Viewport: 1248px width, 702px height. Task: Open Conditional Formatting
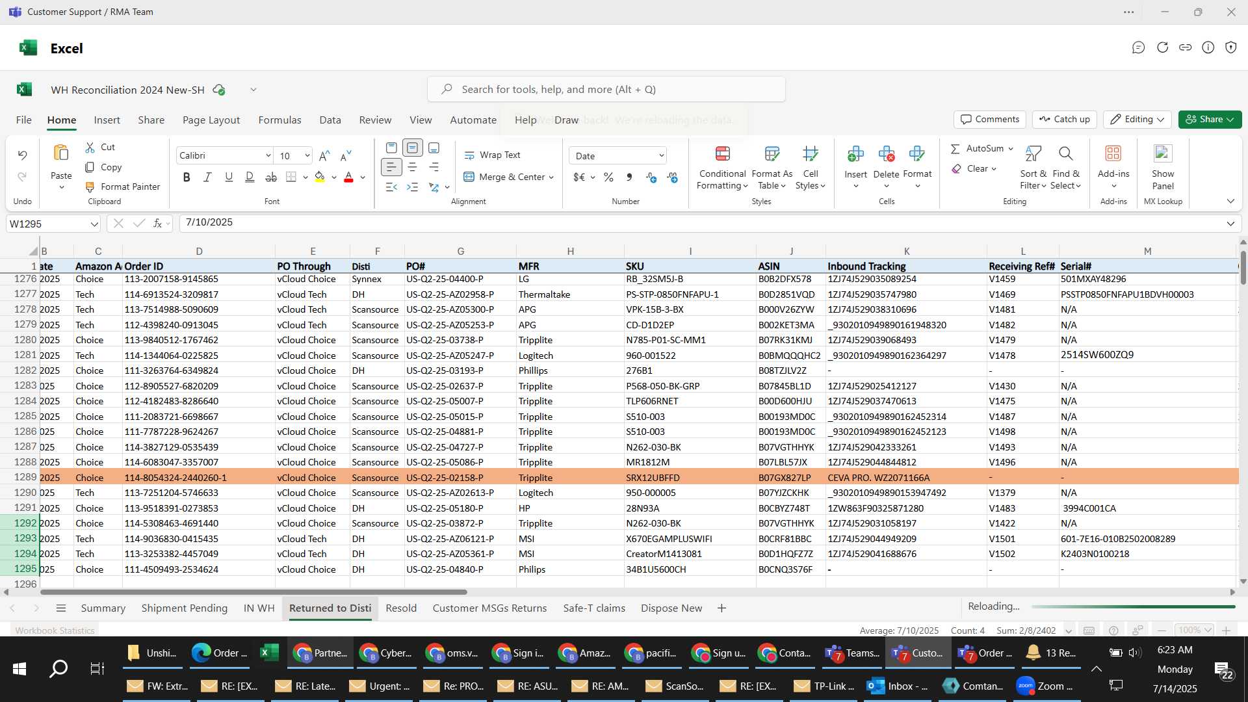click(722, 167)
